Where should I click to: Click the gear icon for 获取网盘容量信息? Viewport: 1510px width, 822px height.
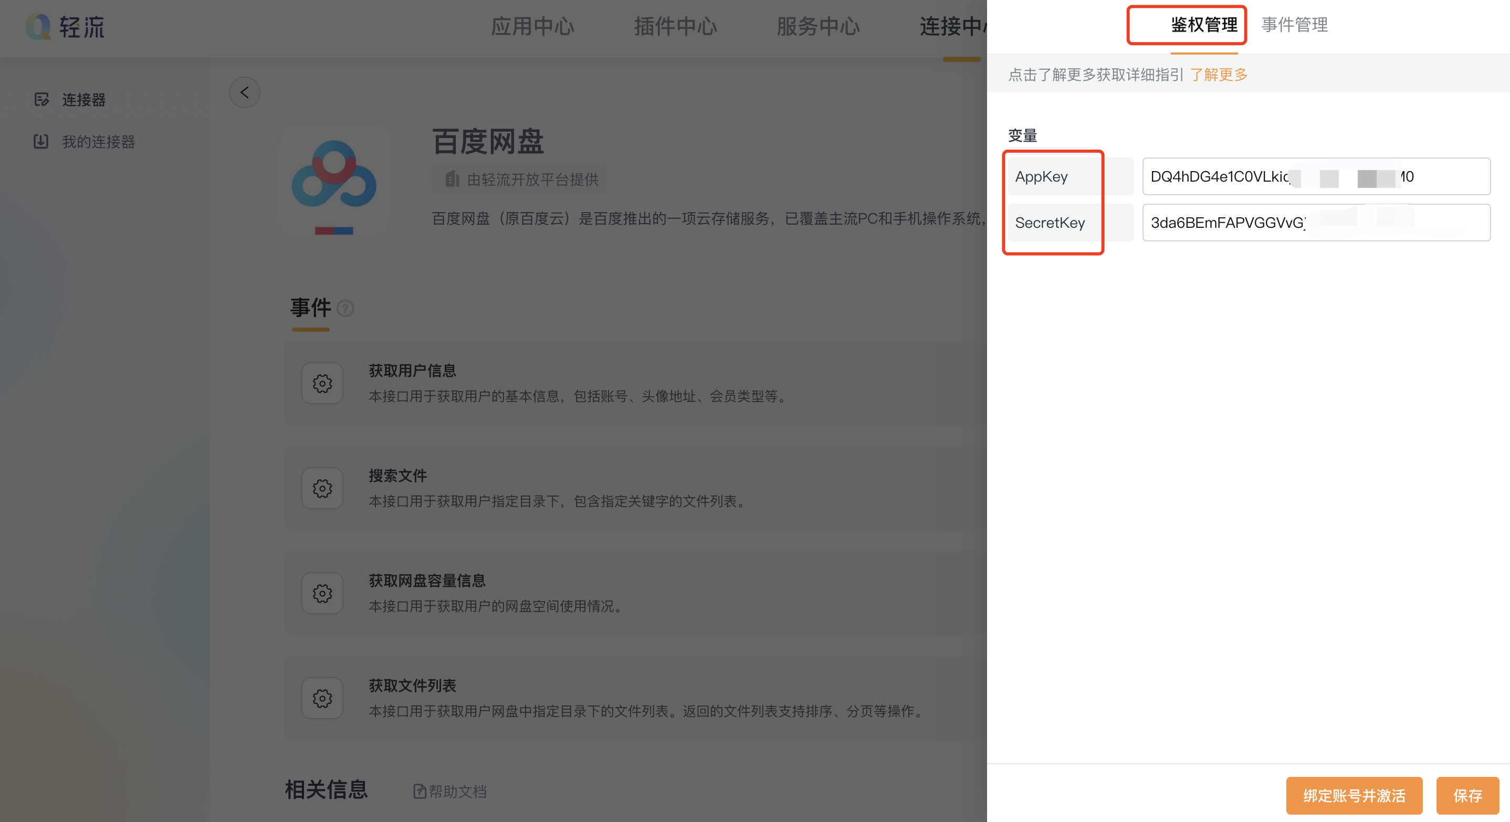[322, 593]
